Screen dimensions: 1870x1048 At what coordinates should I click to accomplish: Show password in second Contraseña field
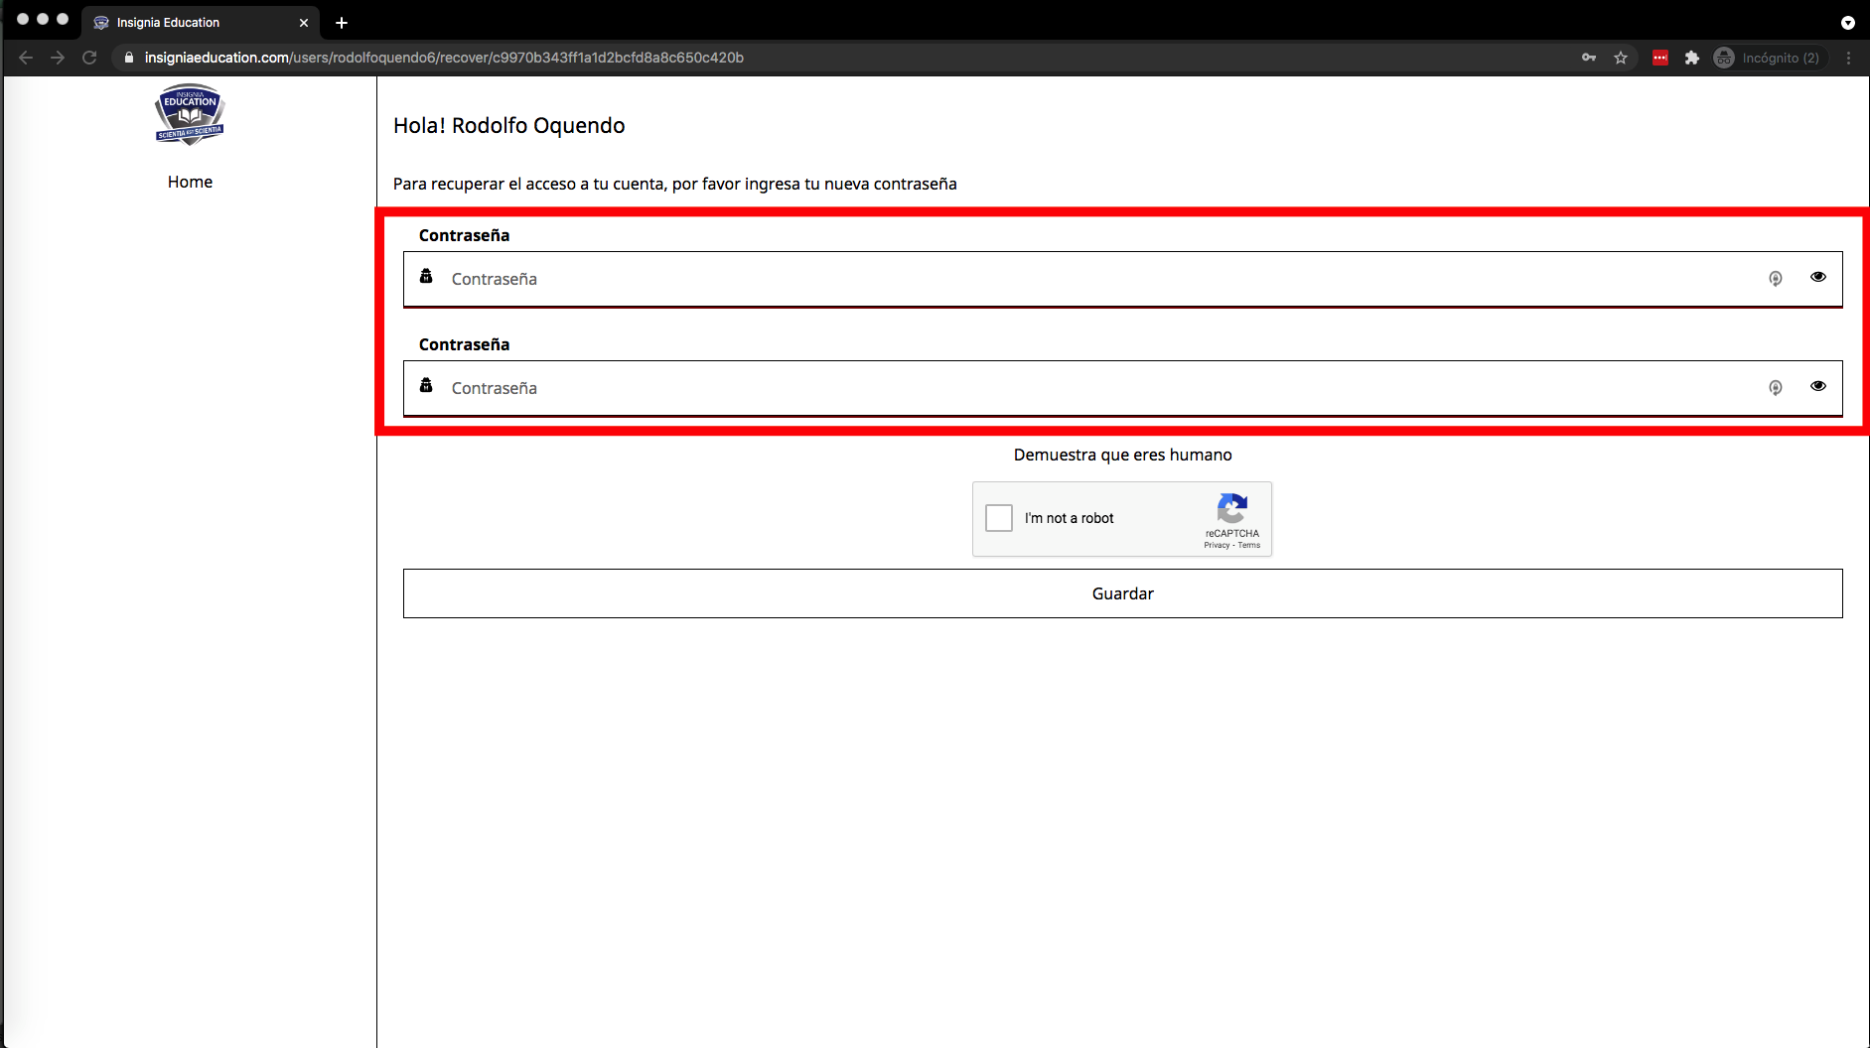(x=1817, y=386)
